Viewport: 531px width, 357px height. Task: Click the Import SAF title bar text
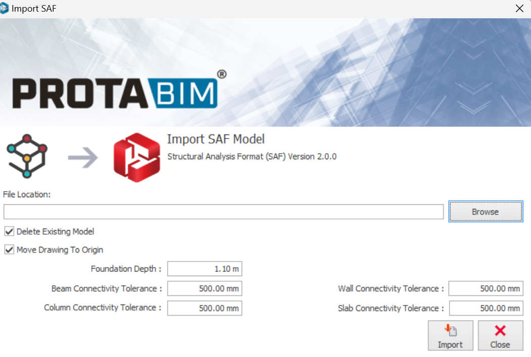(34, 9)
